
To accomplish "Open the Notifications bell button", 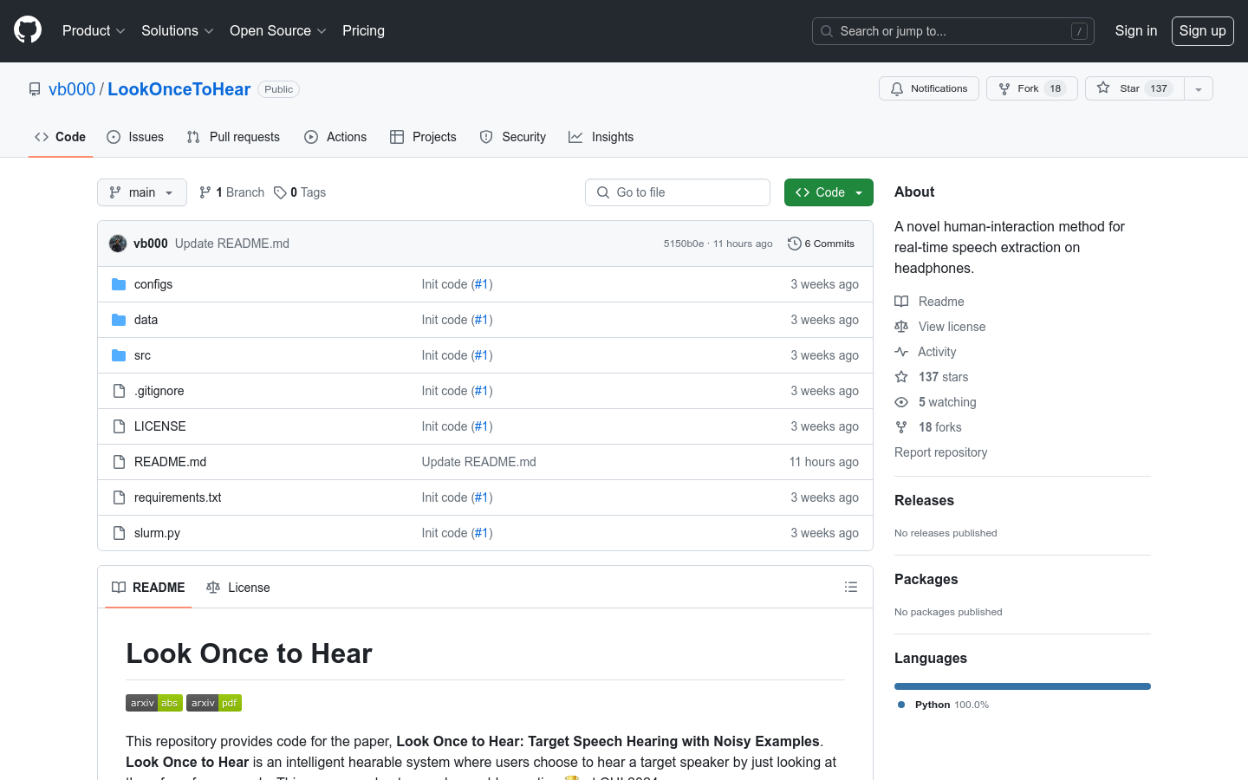I will 929,88.
